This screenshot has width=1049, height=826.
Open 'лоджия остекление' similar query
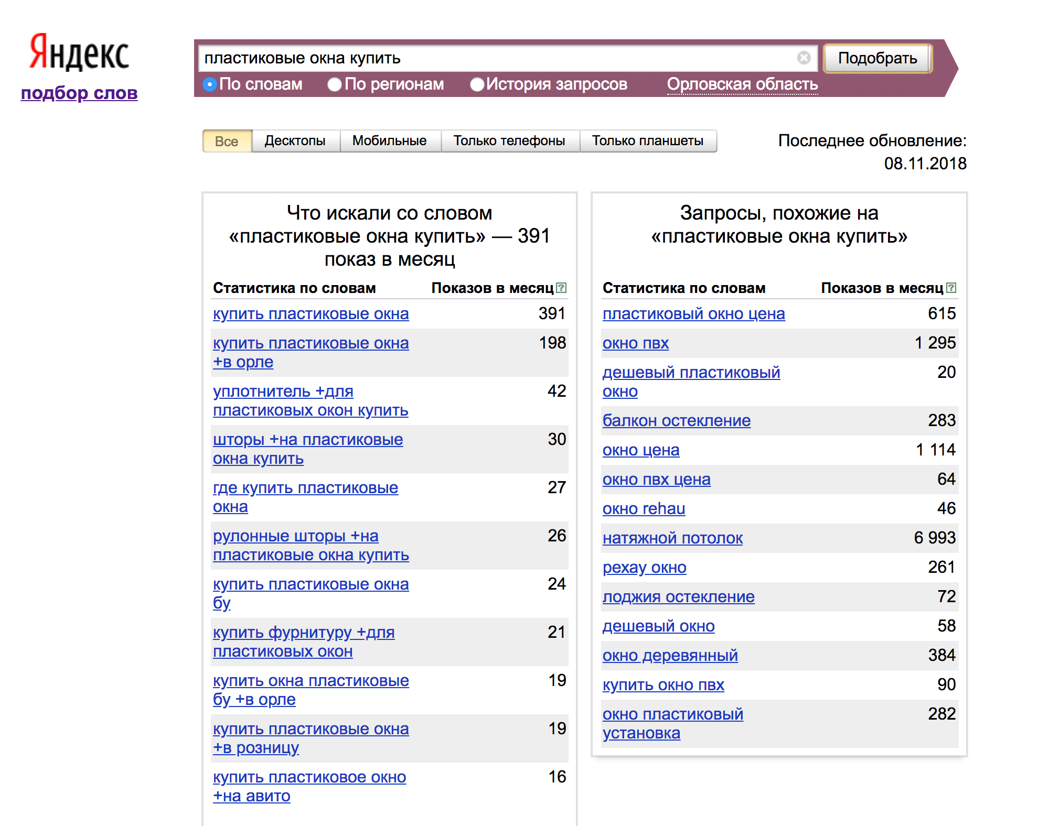(x=679, y=597)
